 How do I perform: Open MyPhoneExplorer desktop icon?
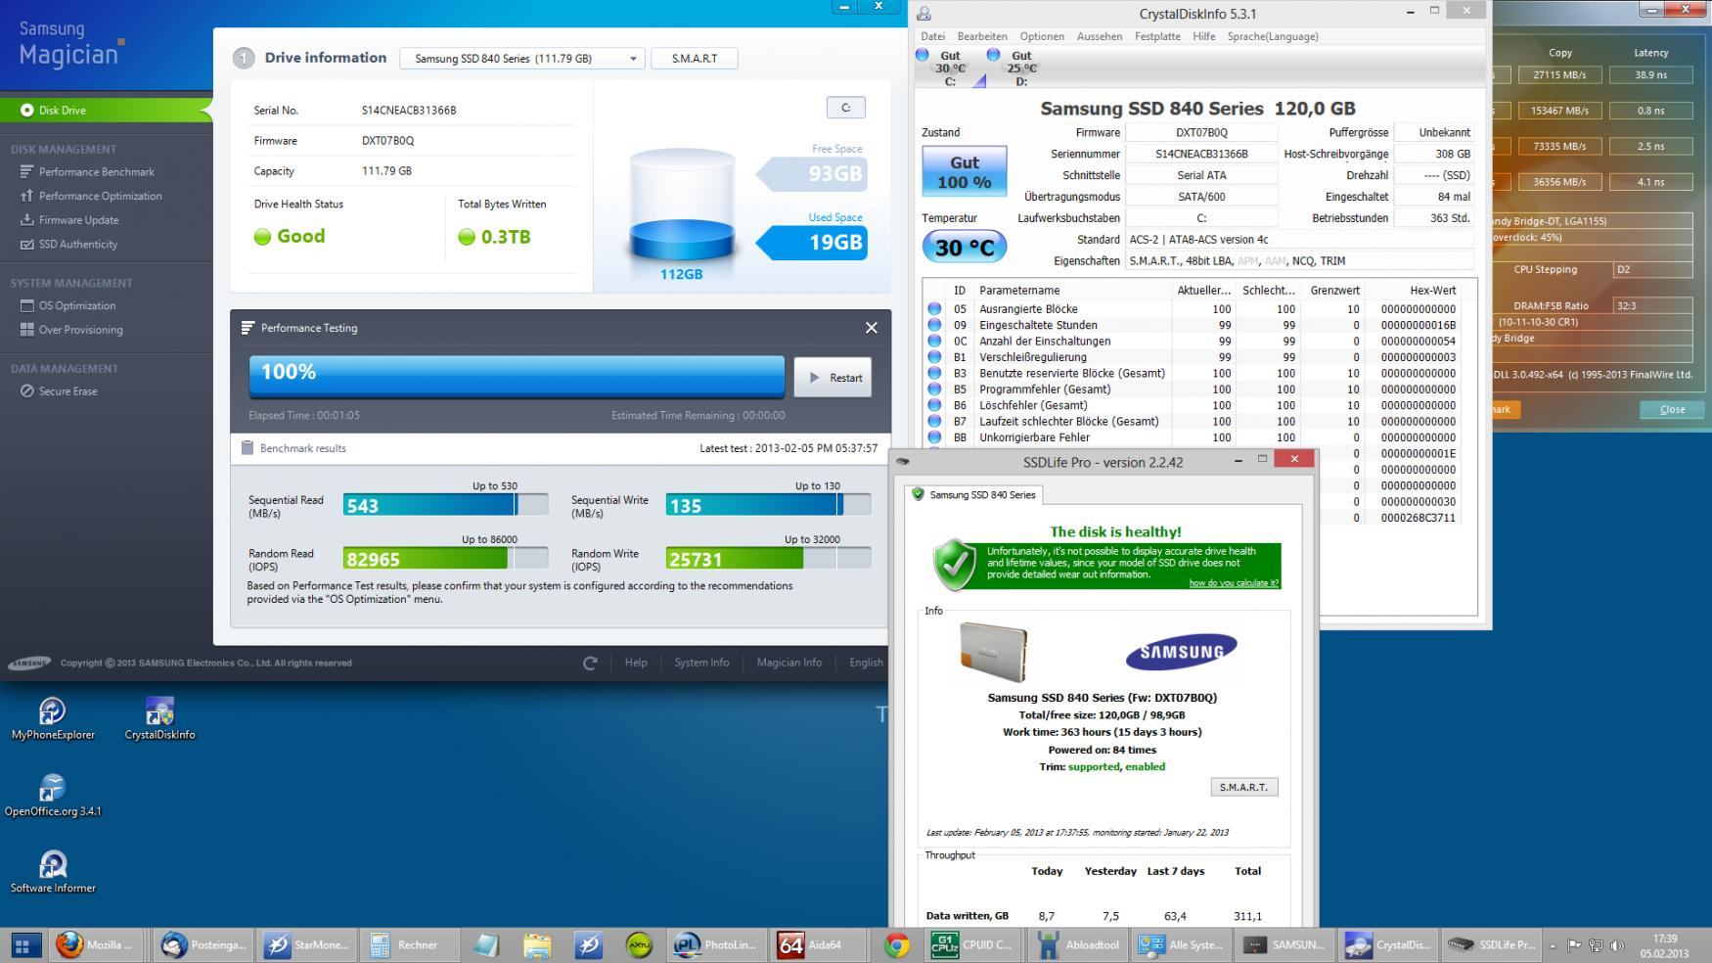(53, 718)
